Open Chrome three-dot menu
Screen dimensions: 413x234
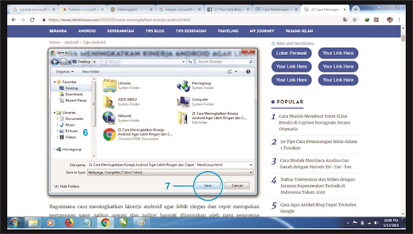399,20
